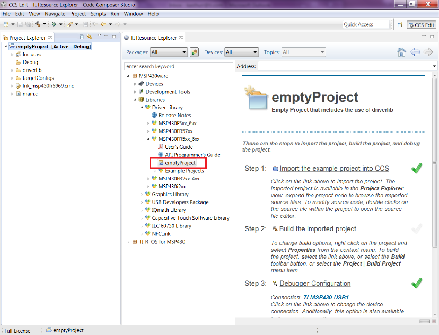This screenshot has width=439, height=335.
Task: Click the Debug bug toolbar icon
Action: (54, 24)
